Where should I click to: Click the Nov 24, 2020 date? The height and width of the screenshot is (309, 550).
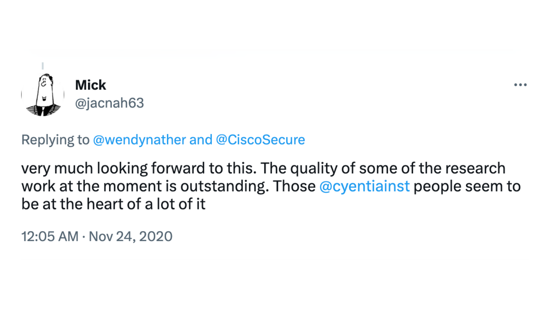point(131,237)
